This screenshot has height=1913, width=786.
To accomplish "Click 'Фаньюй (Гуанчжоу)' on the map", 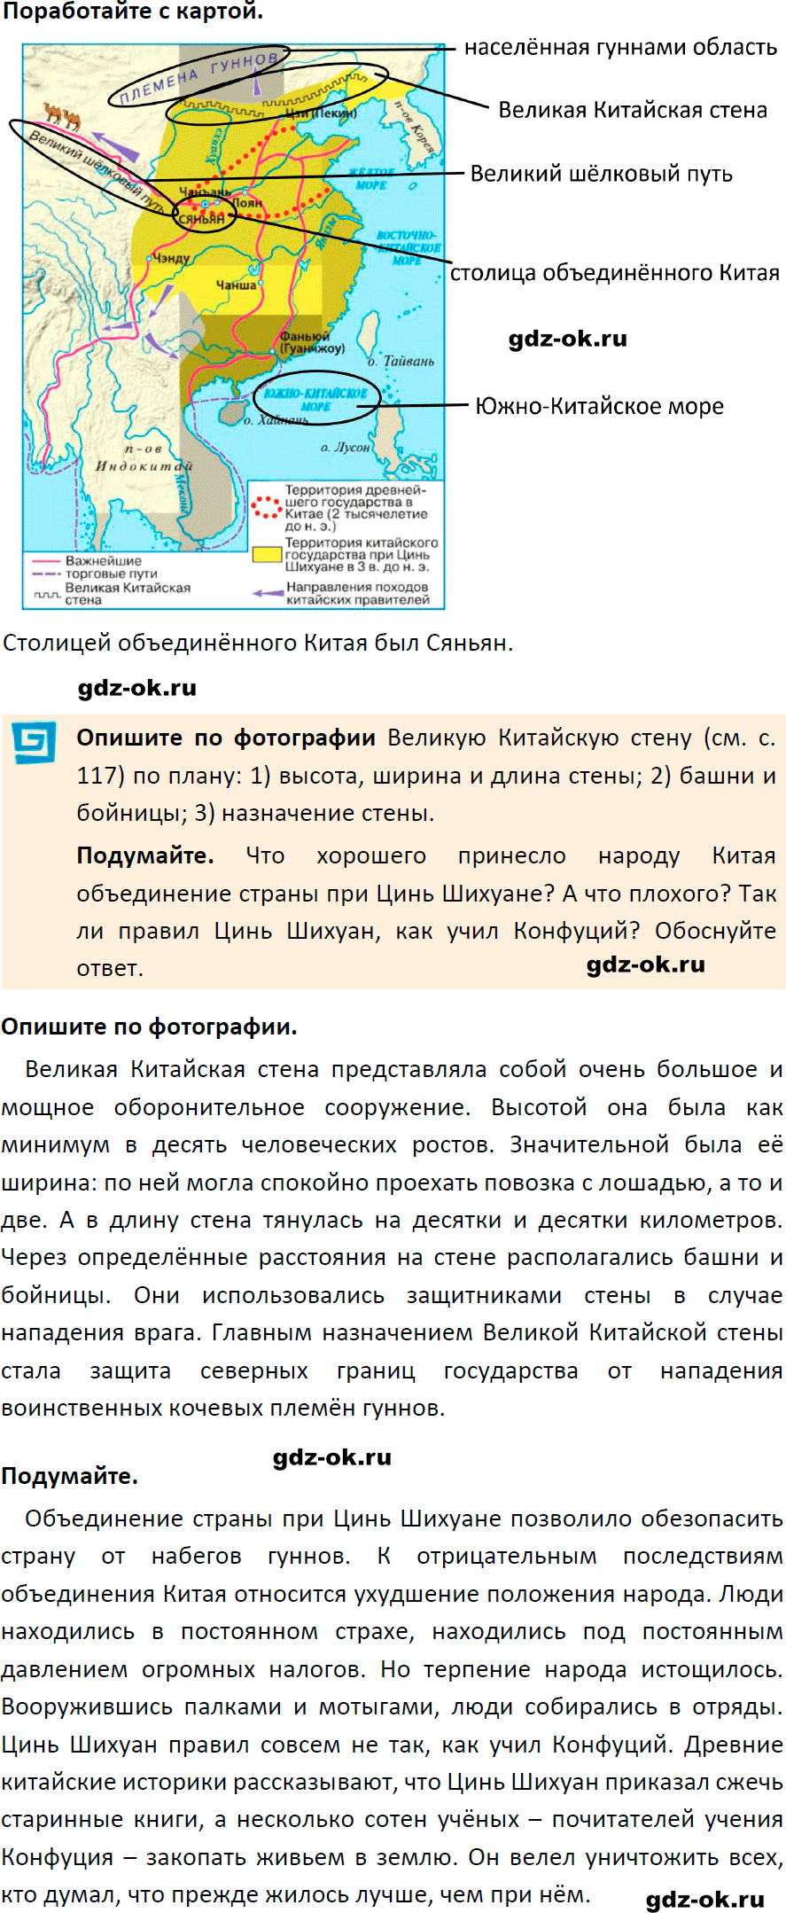I will pos(312,342).
